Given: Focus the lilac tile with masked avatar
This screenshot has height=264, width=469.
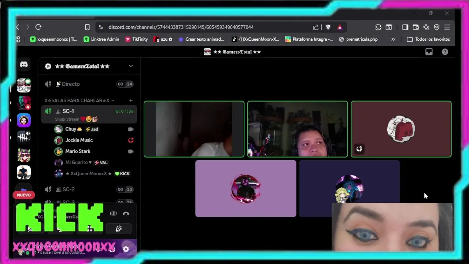Looking at the screenshot, I should pyautogui.click(x=246, y=188).
